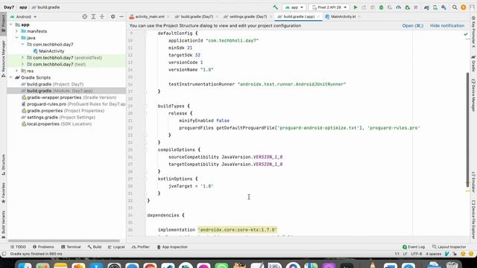Click the lock read-only status icon
This screenshot has height=268, width=477.
pos(455,254)
